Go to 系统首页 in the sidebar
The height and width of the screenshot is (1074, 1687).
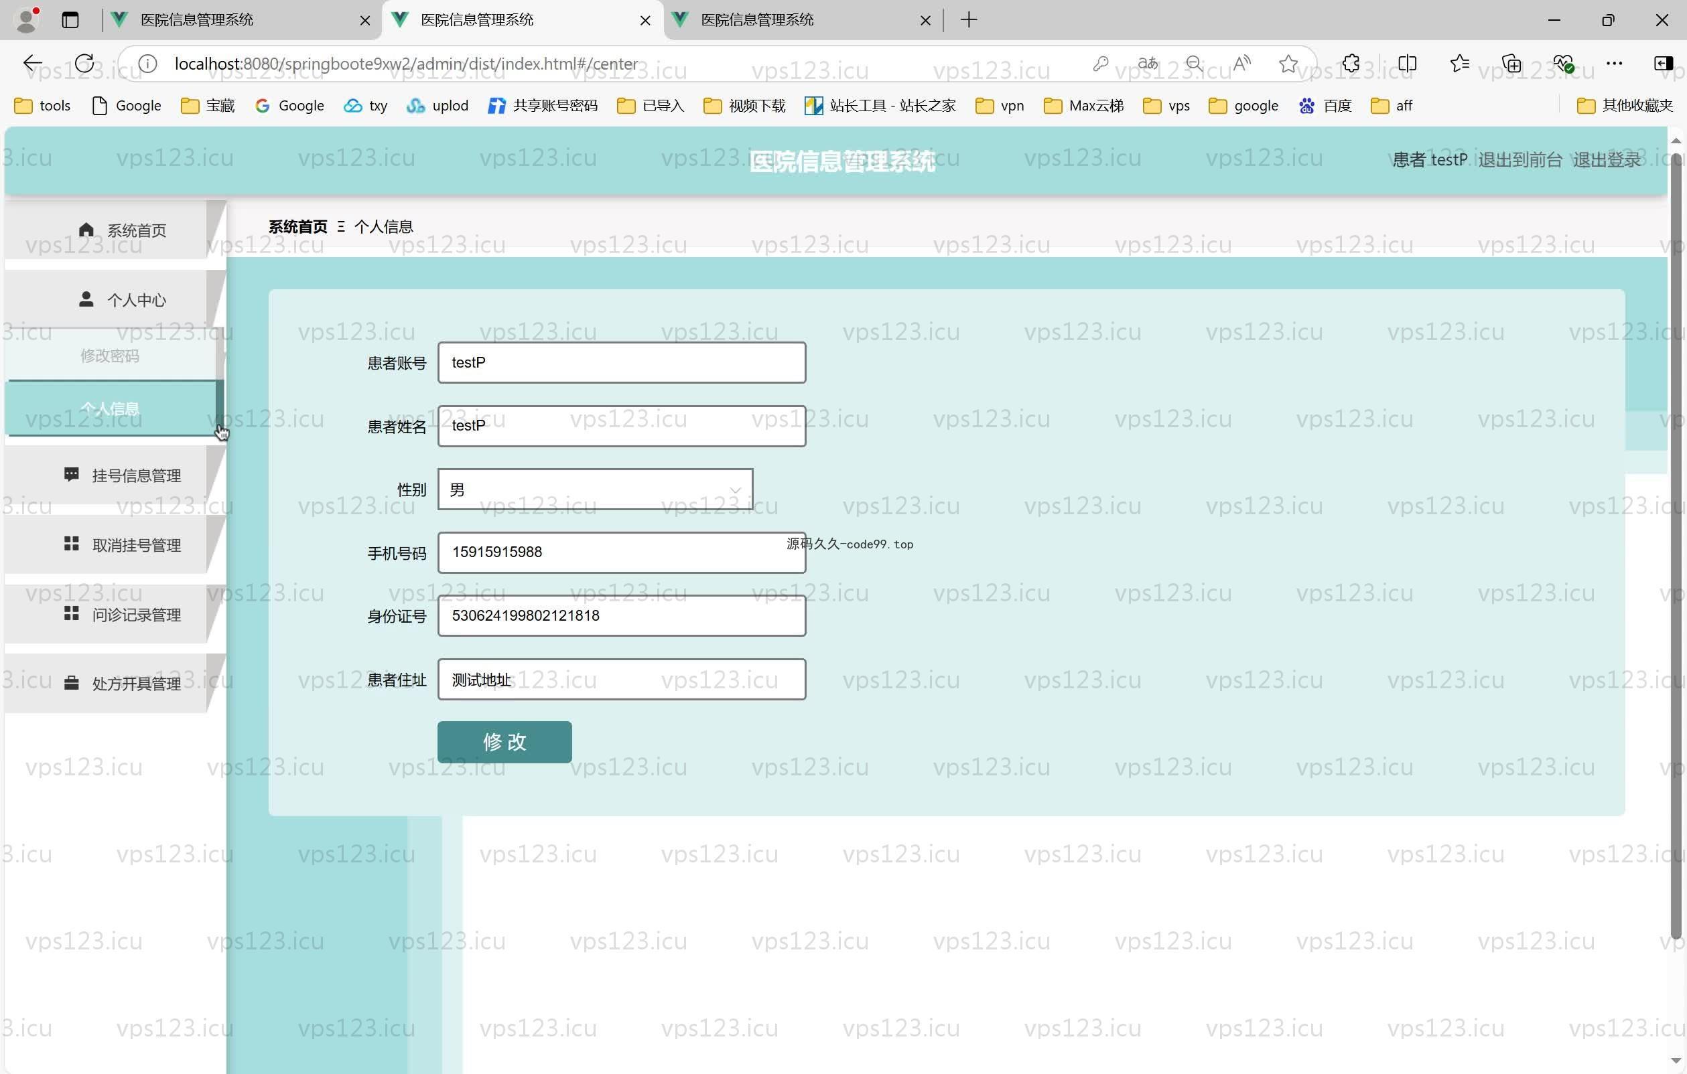[x=115, y=230]
